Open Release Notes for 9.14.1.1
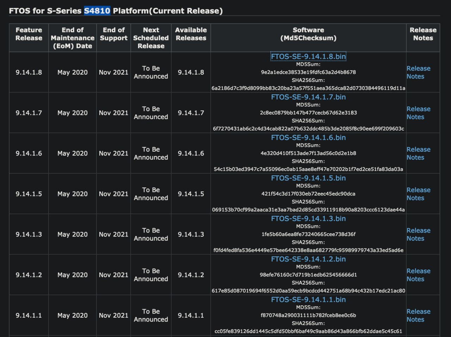The image size is (451, 337). coord(418,315)
